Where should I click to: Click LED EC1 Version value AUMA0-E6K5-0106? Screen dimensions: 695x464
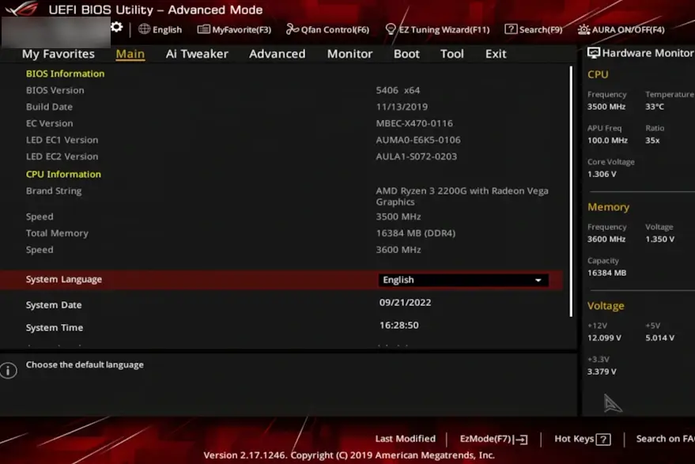[418, 140]
